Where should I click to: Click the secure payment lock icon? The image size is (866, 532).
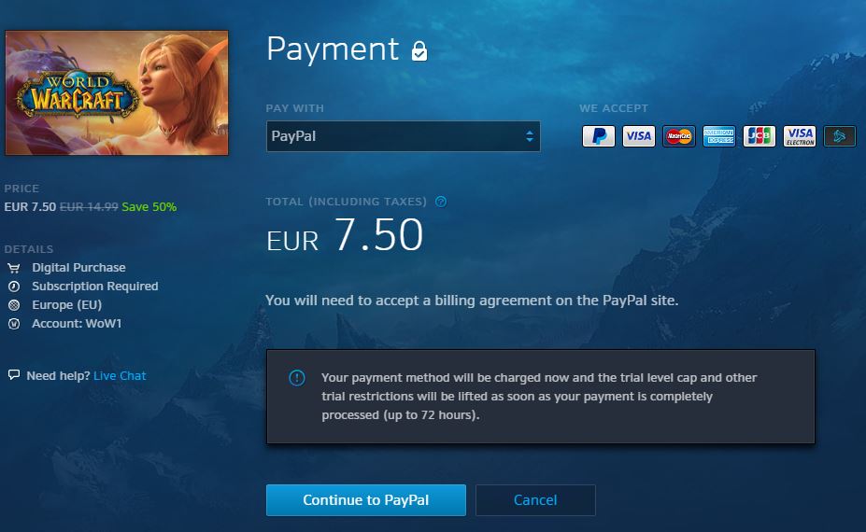419,50
